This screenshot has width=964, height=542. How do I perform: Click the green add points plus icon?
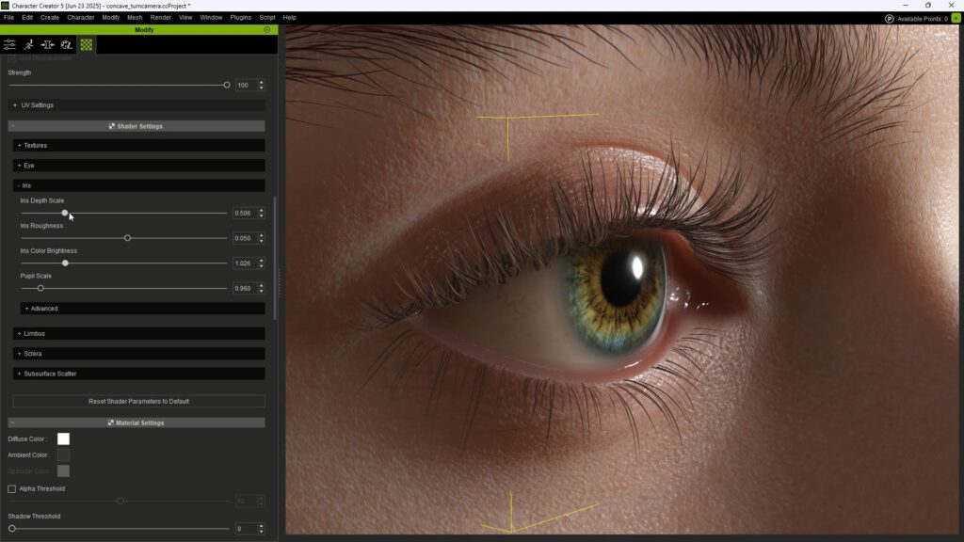[x=956, y=18]
